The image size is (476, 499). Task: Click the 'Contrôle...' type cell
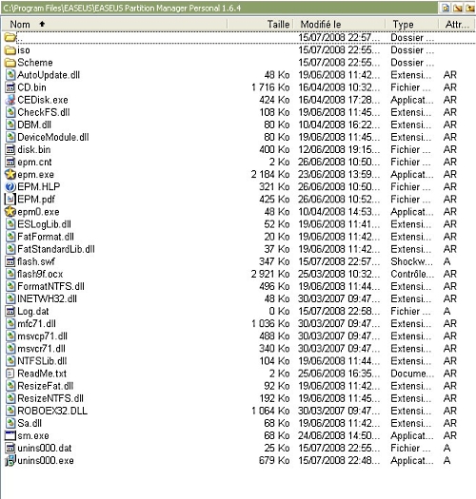(412, 274)
